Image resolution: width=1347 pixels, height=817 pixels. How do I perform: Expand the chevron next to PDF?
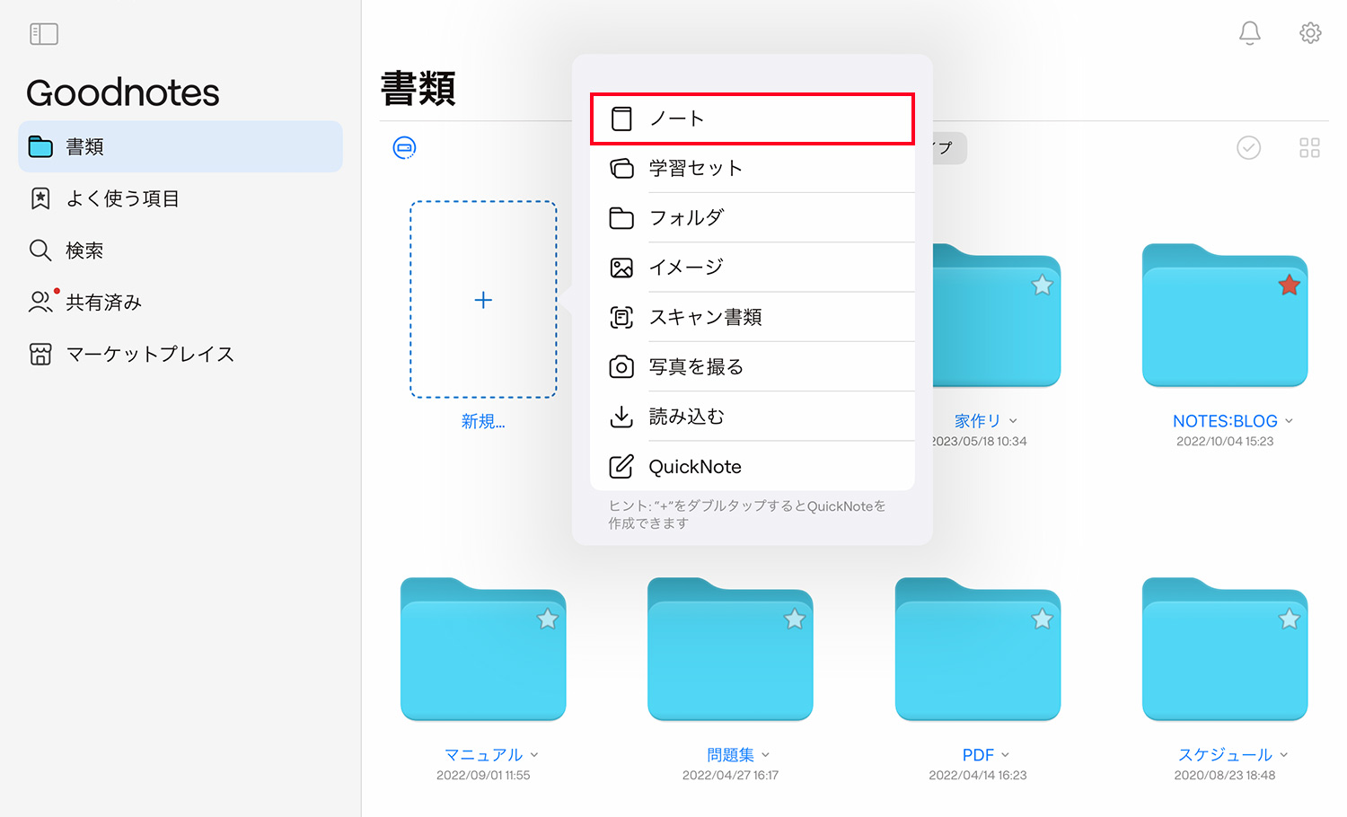coord(1005,755)
